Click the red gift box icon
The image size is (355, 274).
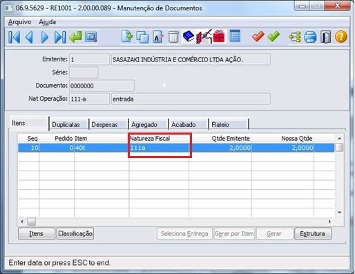(219, 36)
